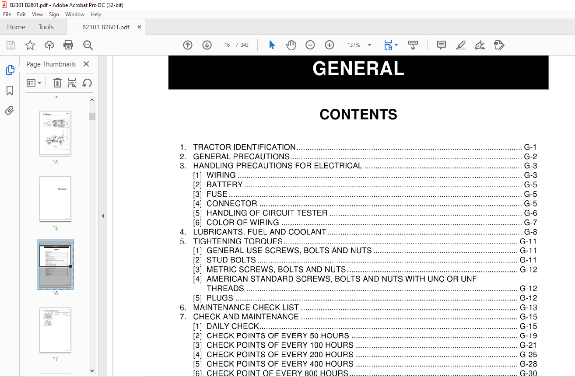Screen dimensions: 575x377
Task: Open the 137% zoom level dropdown
Action: click(x=370, y=45)
